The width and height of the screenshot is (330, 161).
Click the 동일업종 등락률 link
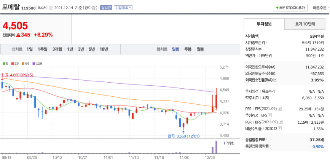257,146
